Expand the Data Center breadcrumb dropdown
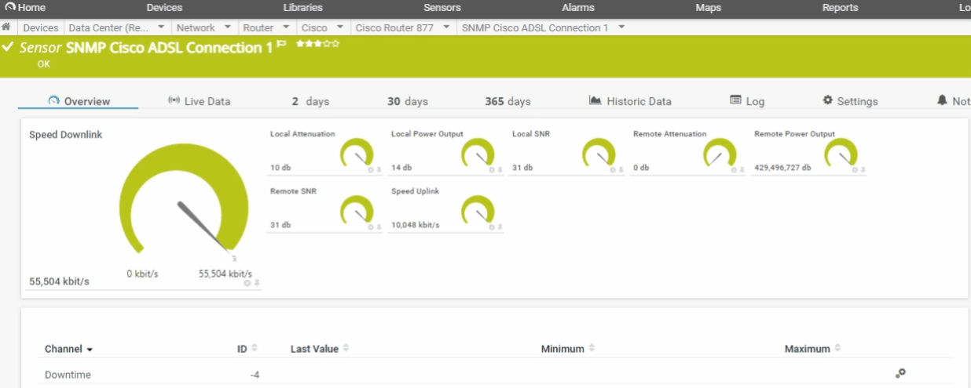Screen dimensions: 971x388 tap(161, 27)
